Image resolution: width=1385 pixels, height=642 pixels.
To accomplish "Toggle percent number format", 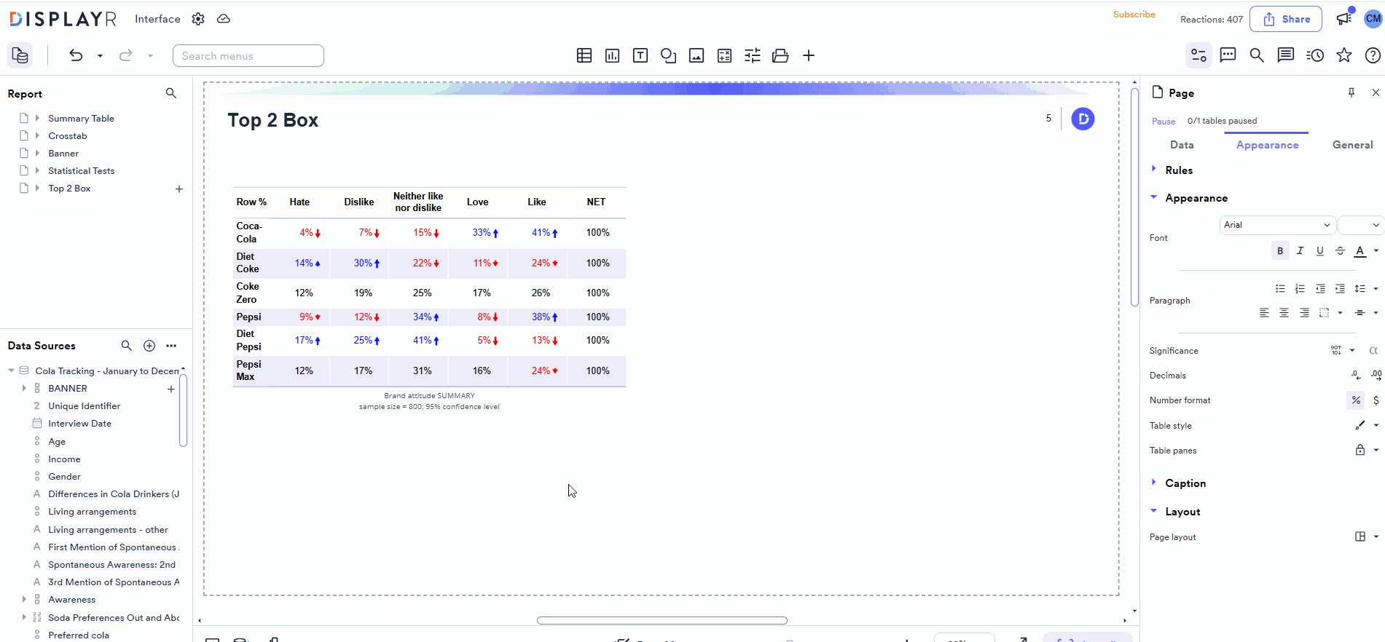I will click(x=1355, y=400).
